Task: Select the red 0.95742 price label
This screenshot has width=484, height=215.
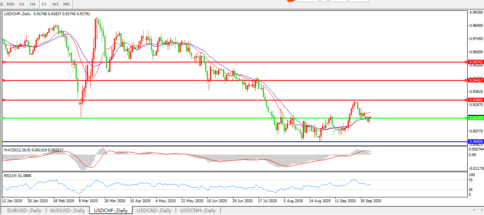Action: pyautogui.click(x=476, y=62)
